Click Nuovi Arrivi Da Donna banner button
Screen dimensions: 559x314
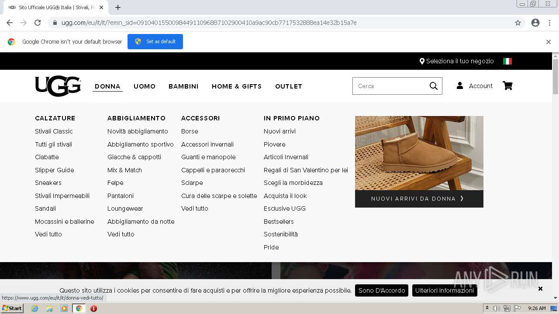(x=419, y=199)
